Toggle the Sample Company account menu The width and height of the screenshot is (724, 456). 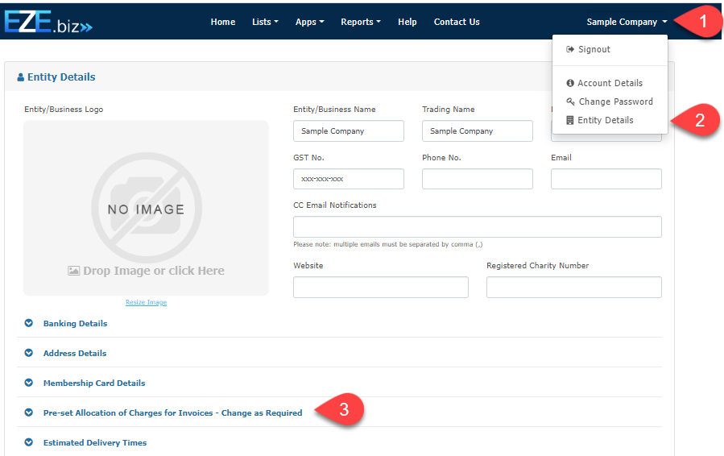point(627,22)
